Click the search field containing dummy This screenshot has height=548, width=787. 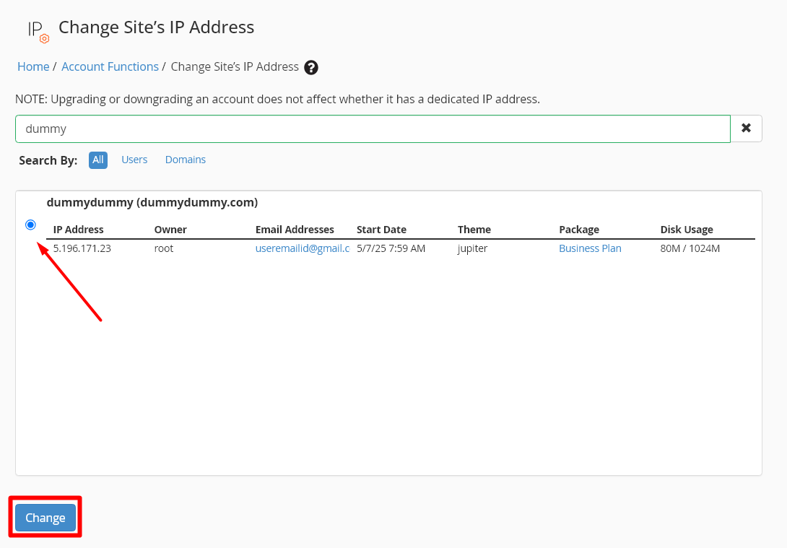(x=373, y=129)
